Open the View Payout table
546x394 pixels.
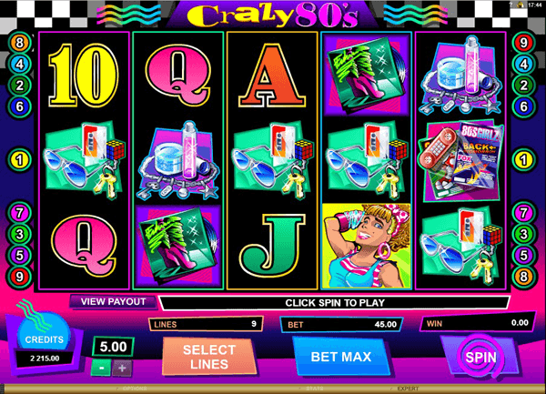113,302
